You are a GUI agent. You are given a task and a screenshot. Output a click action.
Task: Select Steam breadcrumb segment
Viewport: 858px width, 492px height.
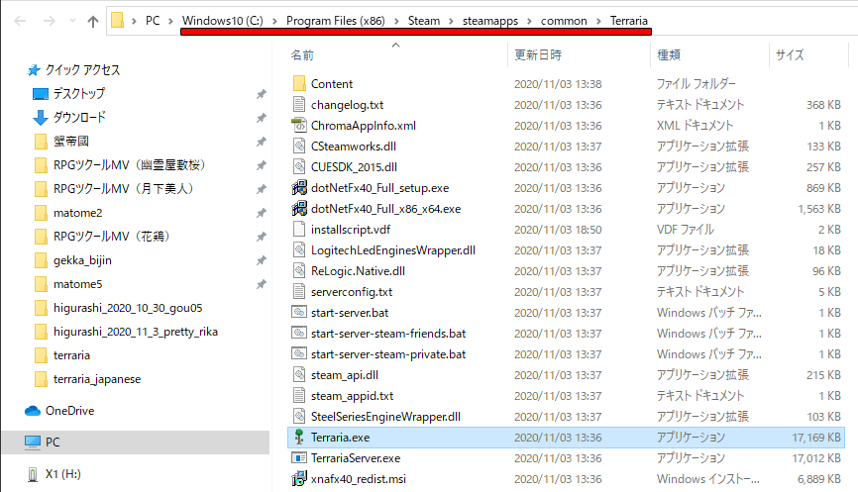coord(423,21)
